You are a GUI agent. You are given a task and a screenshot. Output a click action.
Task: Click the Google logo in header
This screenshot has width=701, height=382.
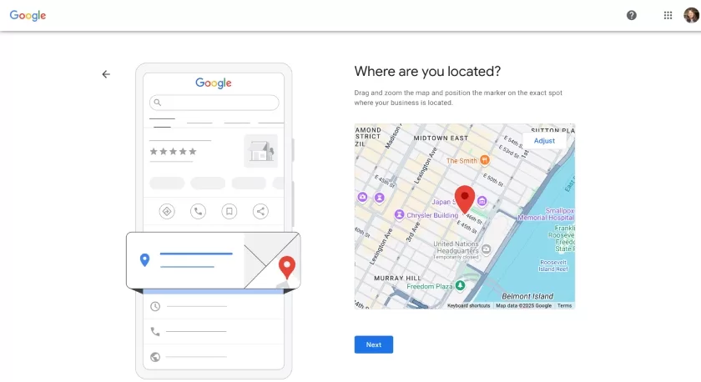28,15
